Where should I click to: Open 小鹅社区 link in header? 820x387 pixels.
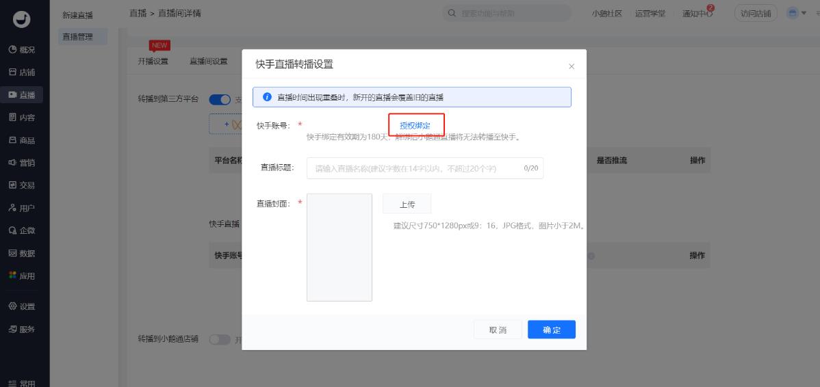point(607,14)
